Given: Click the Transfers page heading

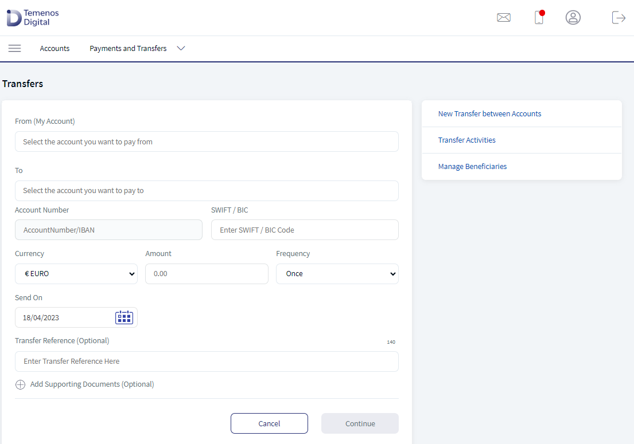Looking at the screenshot, I should tap(22, 84).
